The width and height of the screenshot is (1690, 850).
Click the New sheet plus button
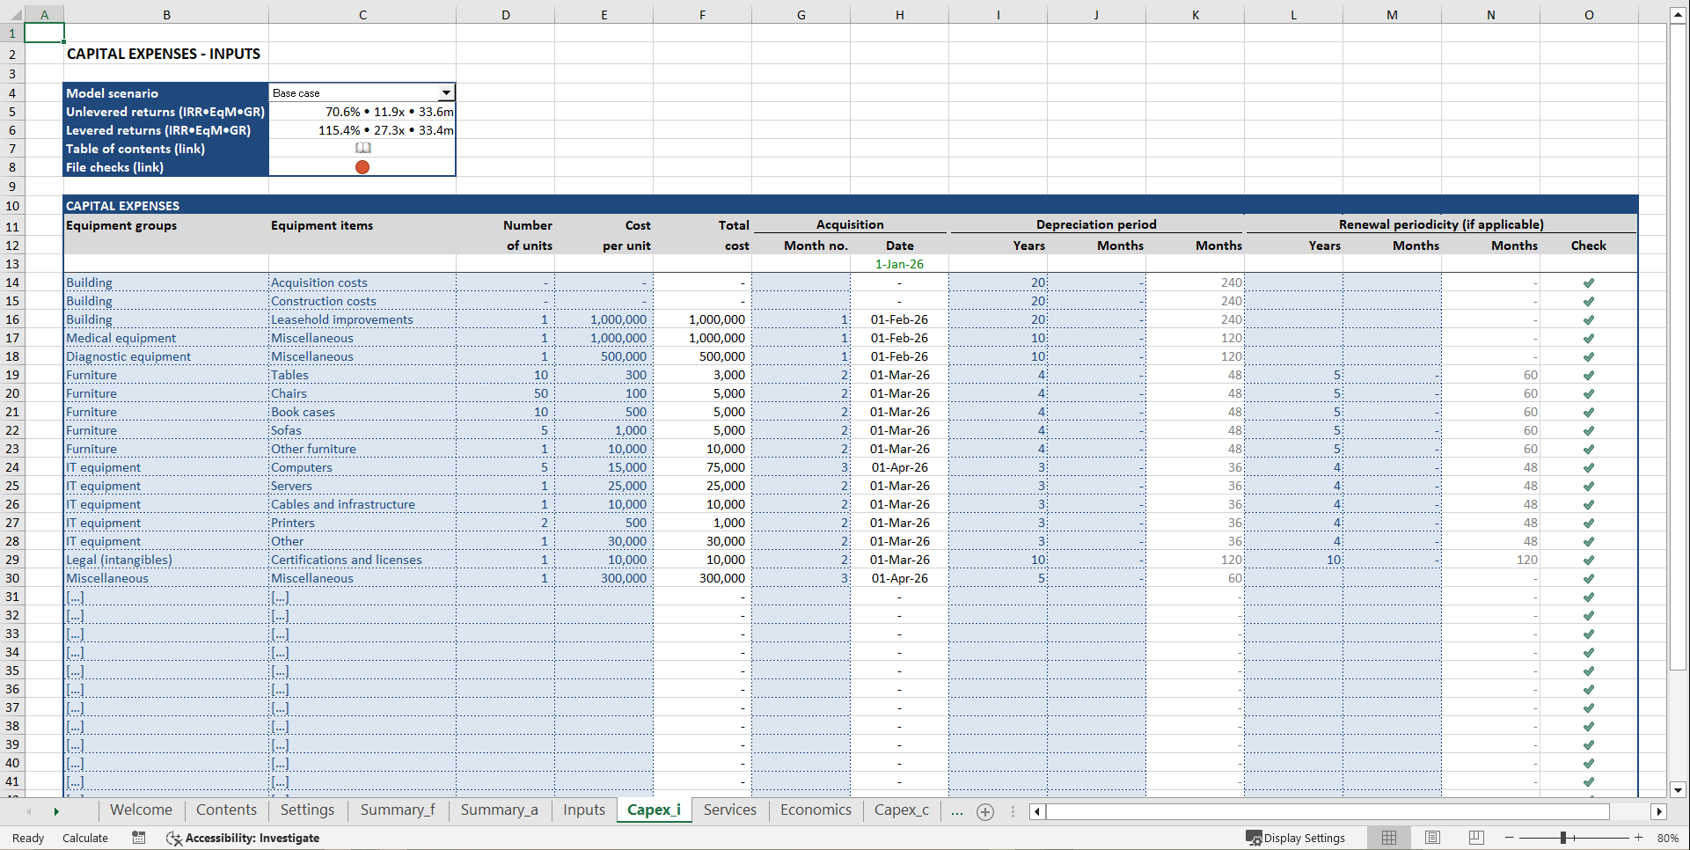pyautogui.click(x=984, y=811)
